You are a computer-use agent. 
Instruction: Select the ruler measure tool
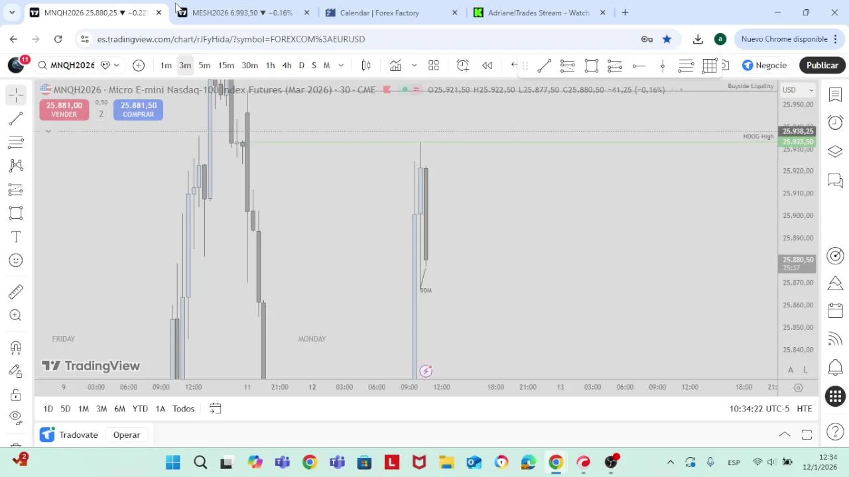[16, 291]
